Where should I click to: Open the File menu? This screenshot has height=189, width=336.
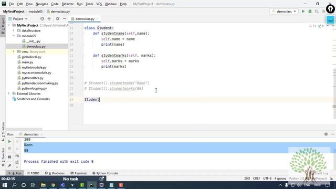(x=12, y=4)
